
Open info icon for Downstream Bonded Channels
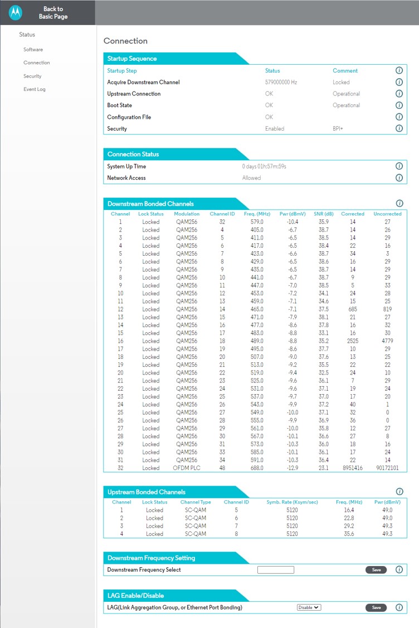(399, 203)
